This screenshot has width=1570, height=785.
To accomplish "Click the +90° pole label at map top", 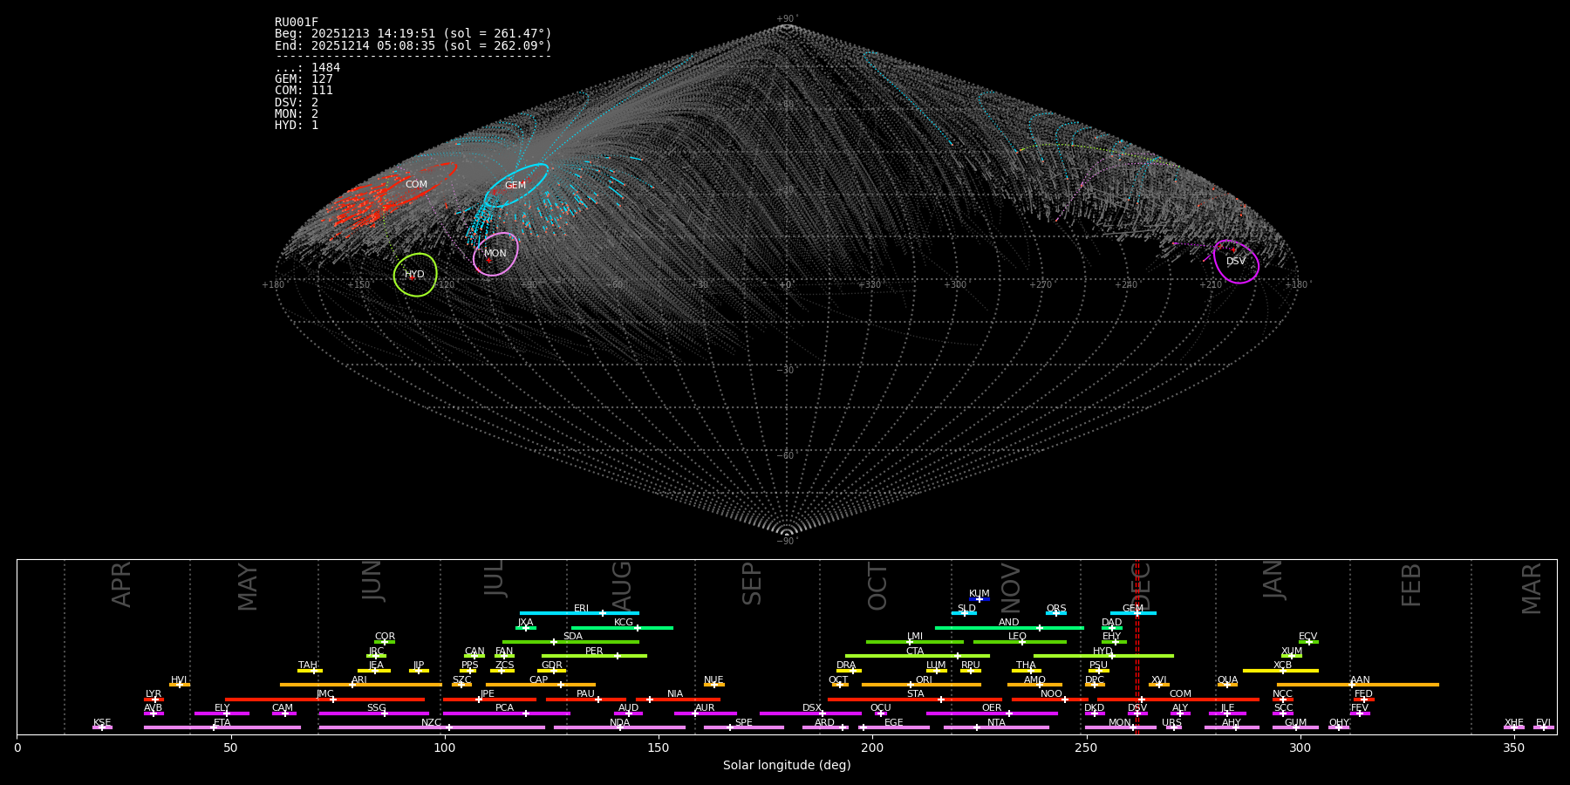I will (x=787, y=18).
